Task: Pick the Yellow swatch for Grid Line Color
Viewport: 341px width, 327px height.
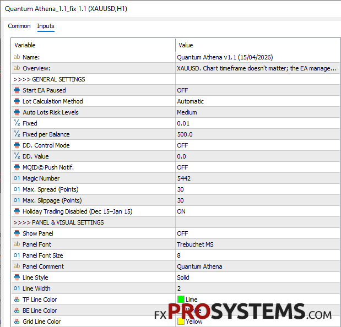Action: (x=181, y=321)
